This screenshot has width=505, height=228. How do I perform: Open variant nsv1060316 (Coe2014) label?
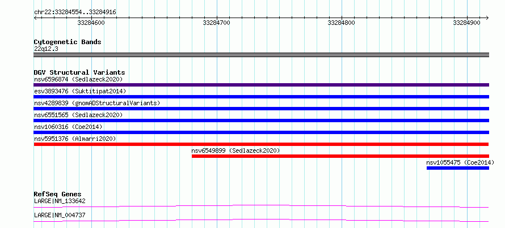tap(68, 127)
